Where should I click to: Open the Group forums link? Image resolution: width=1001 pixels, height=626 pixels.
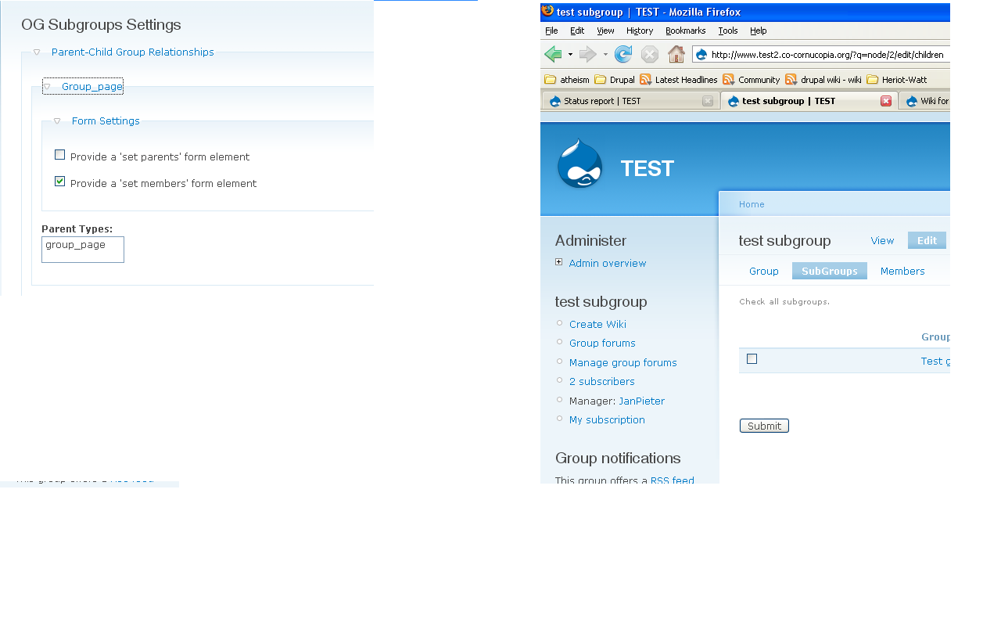pos(602,344)
